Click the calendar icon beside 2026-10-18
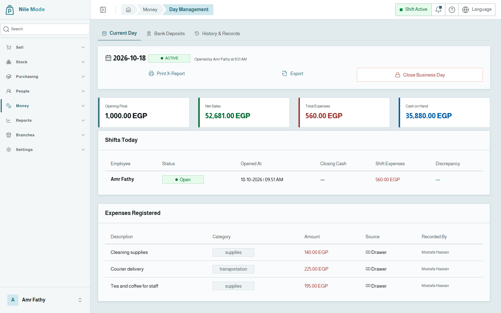This screenshot has width=501, height=313. click(x=108, y=58)
